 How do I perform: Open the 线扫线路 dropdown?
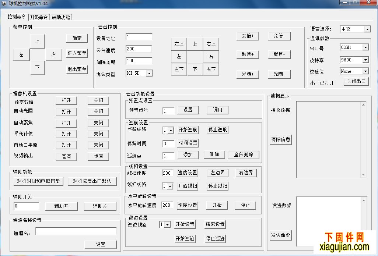tap(170, 186)
